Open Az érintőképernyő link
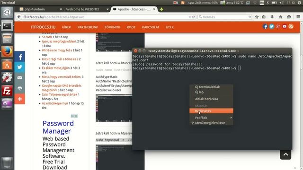The image size is (303, 170). [x=55, y=103]
